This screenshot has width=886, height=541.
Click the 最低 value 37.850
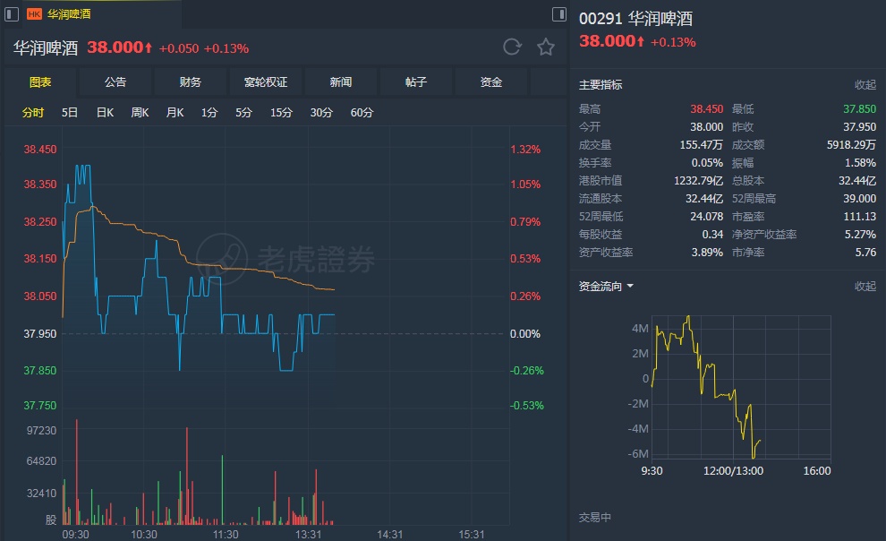(859, 108)
